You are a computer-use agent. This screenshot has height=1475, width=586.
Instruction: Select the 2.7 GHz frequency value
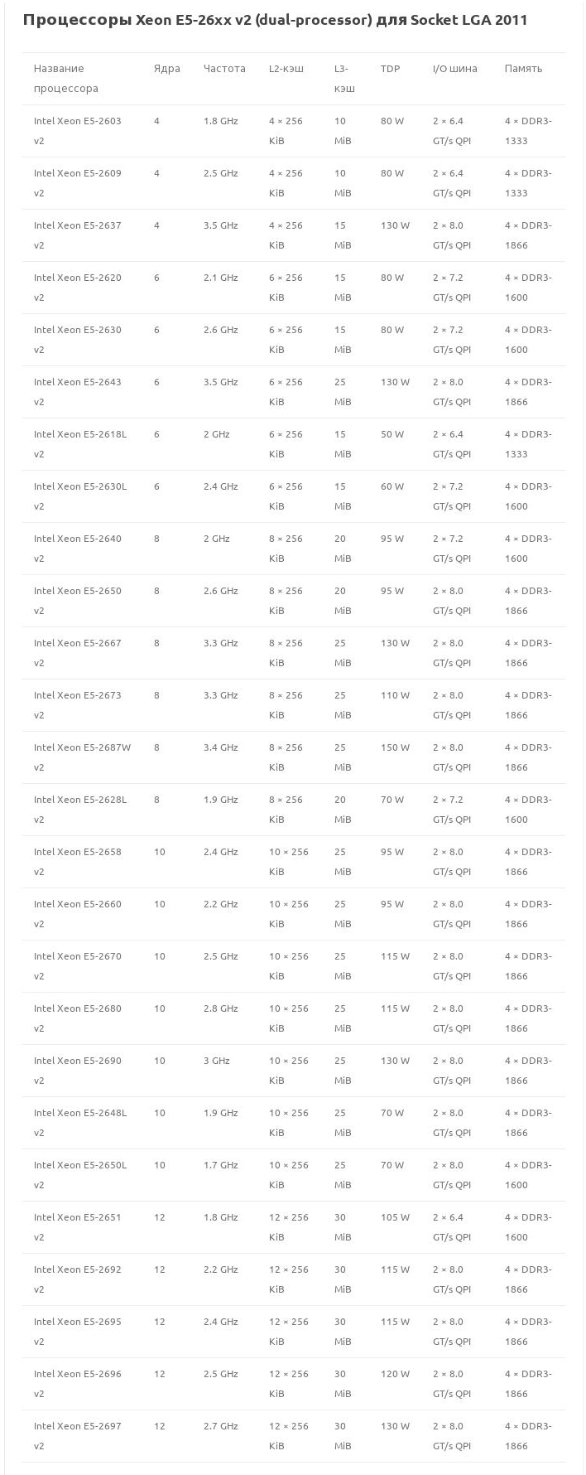tap(220, 1426)
